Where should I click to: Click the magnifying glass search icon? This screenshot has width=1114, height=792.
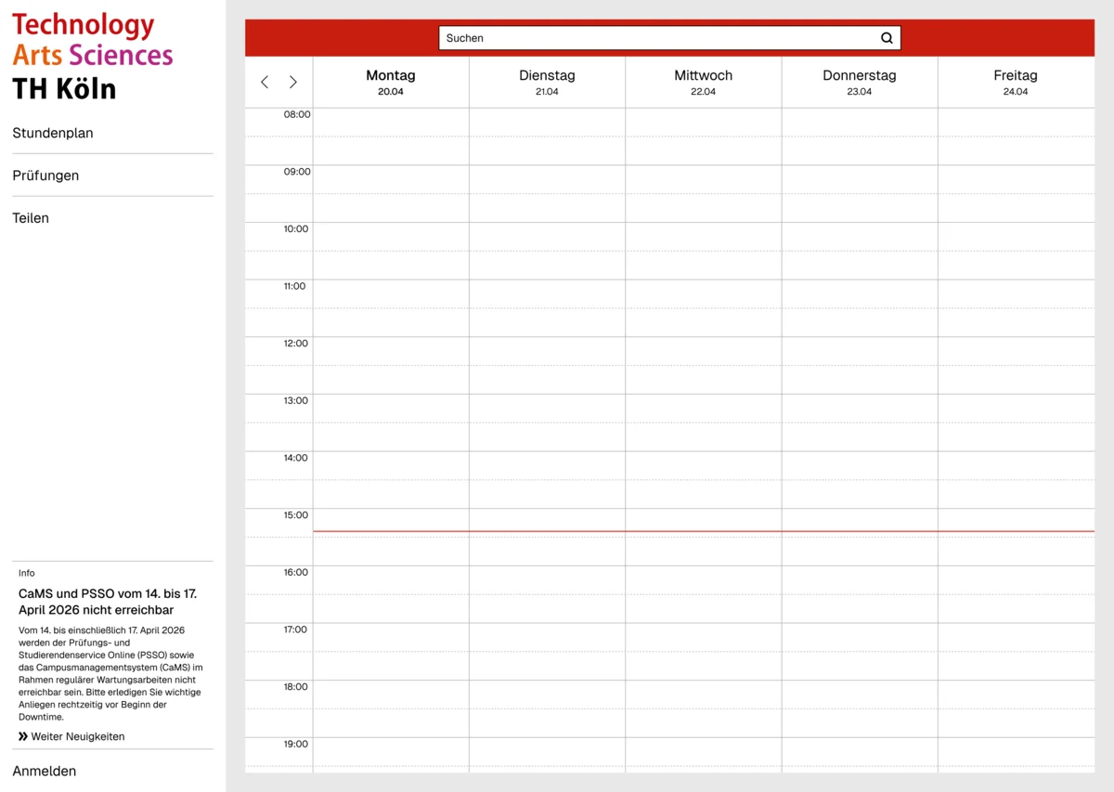(887, 38)
